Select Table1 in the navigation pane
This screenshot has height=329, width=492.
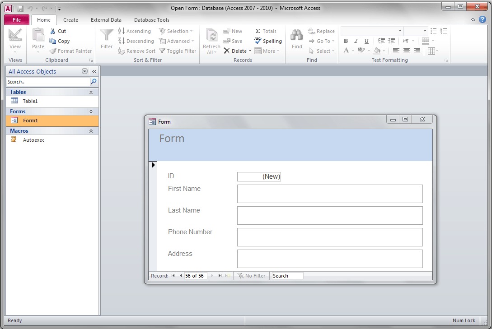click(x=52, y=101)
